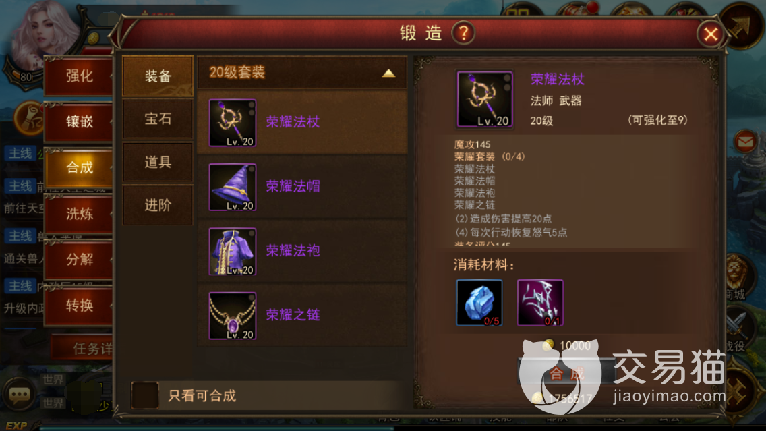Select the 荣耀之链 necklace icon

click(x=233, y=316)
